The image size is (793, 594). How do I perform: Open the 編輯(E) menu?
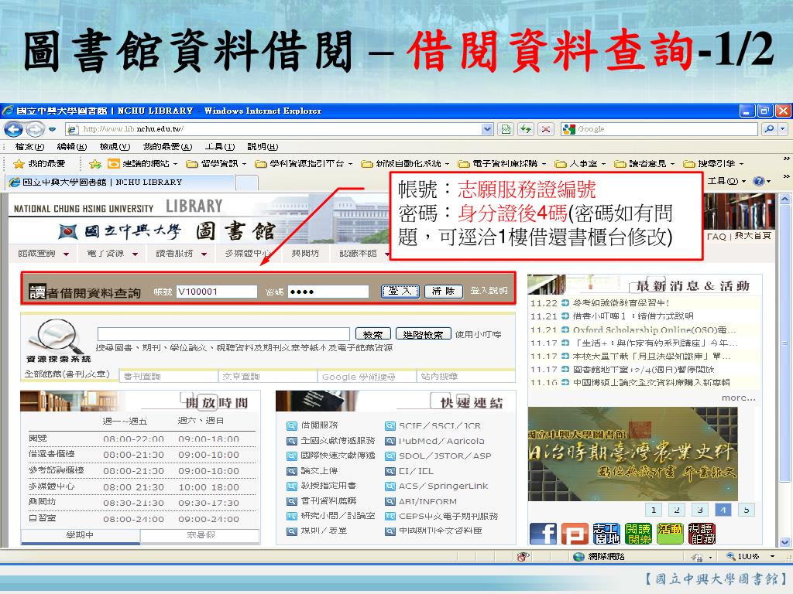[72, 146]
